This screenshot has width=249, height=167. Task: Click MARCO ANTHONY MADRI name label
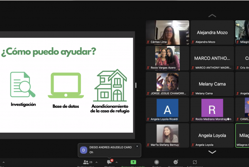tap(213, 68)
